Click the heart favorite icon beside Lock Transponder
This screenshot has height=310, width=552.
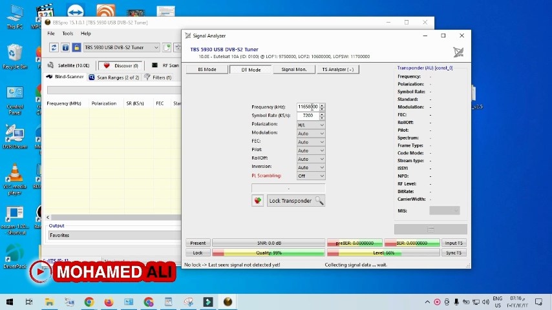[258, 201]
